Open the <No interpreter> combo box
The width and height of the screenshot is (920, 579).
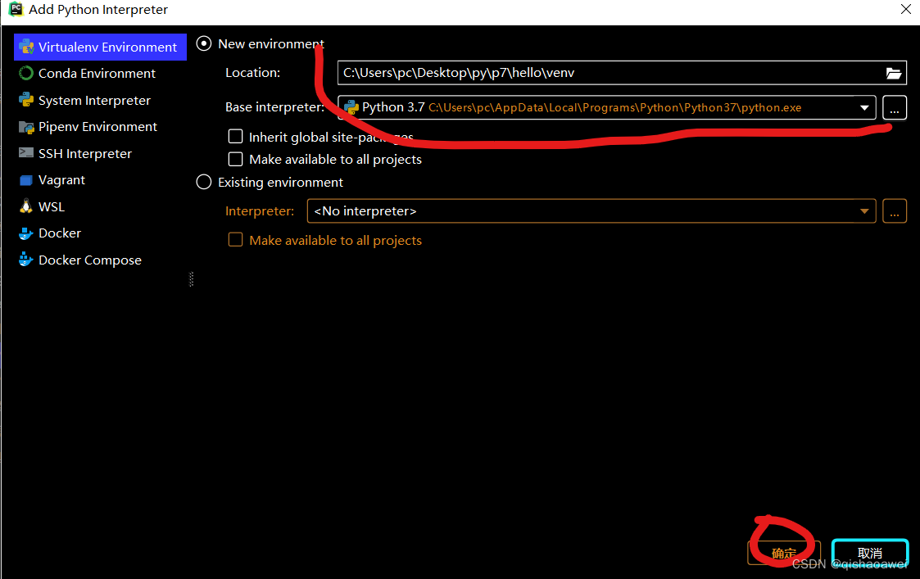pyautogui.click(x=591, y=211)
